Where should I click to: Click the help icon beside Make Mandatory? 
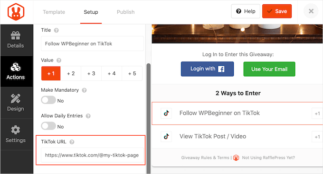click(84, 90)
